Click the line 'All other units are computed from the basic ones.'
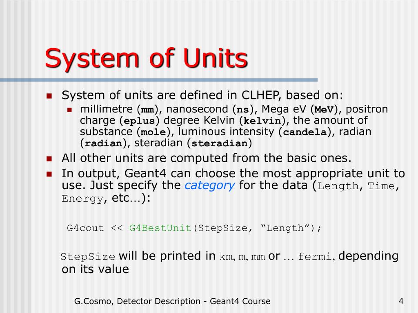 (x=206, y=158)
